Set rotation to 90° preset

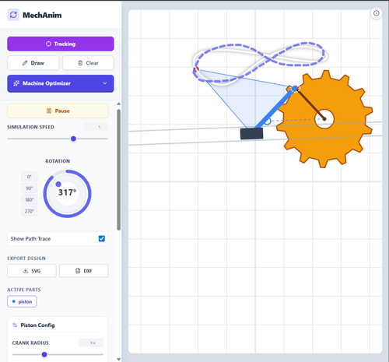30,188
